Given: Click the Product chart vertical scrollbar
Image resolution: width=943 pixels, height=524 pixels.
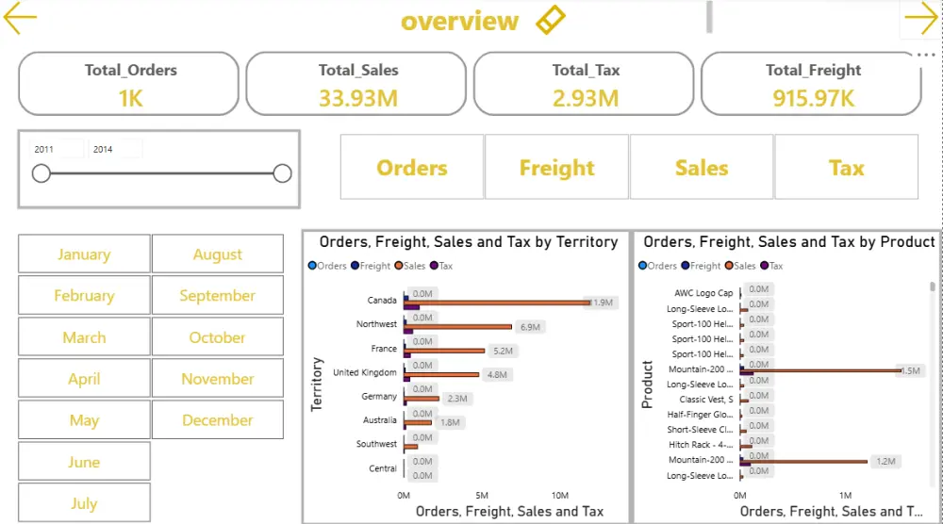Looking at the screenshot, I should coord(933,287).
